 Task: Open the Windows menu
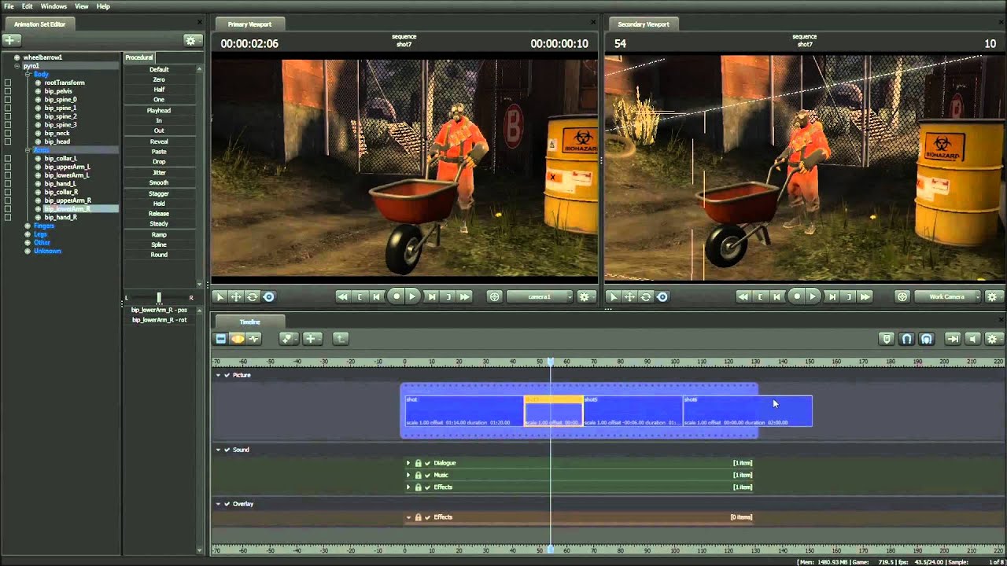click(53, 6)
